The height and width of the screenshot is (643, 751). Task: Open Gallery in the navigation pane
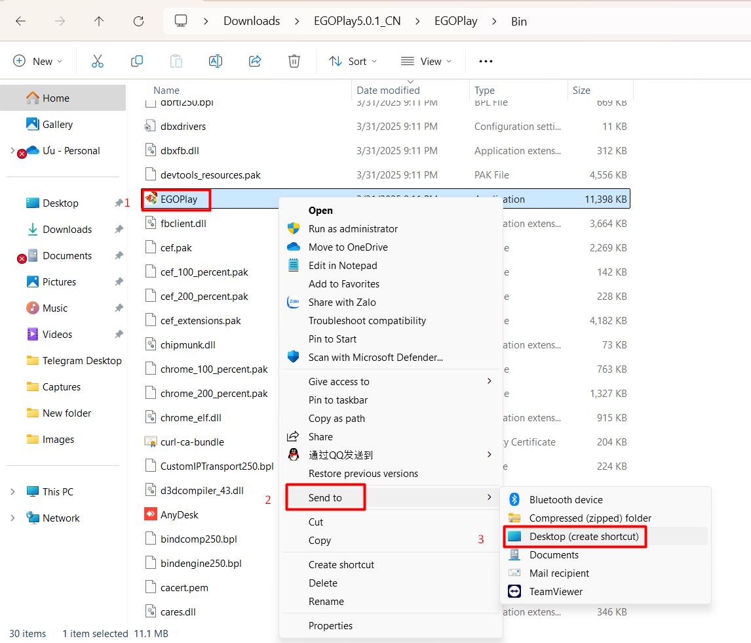[x=63, y=124]
